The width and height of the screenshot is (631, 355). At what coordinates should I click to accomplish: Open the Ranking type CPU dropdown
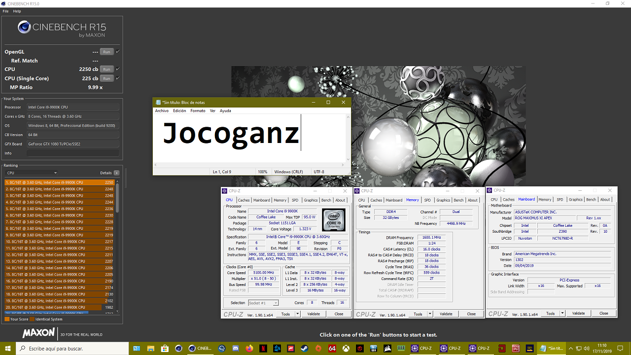[32, 173]
